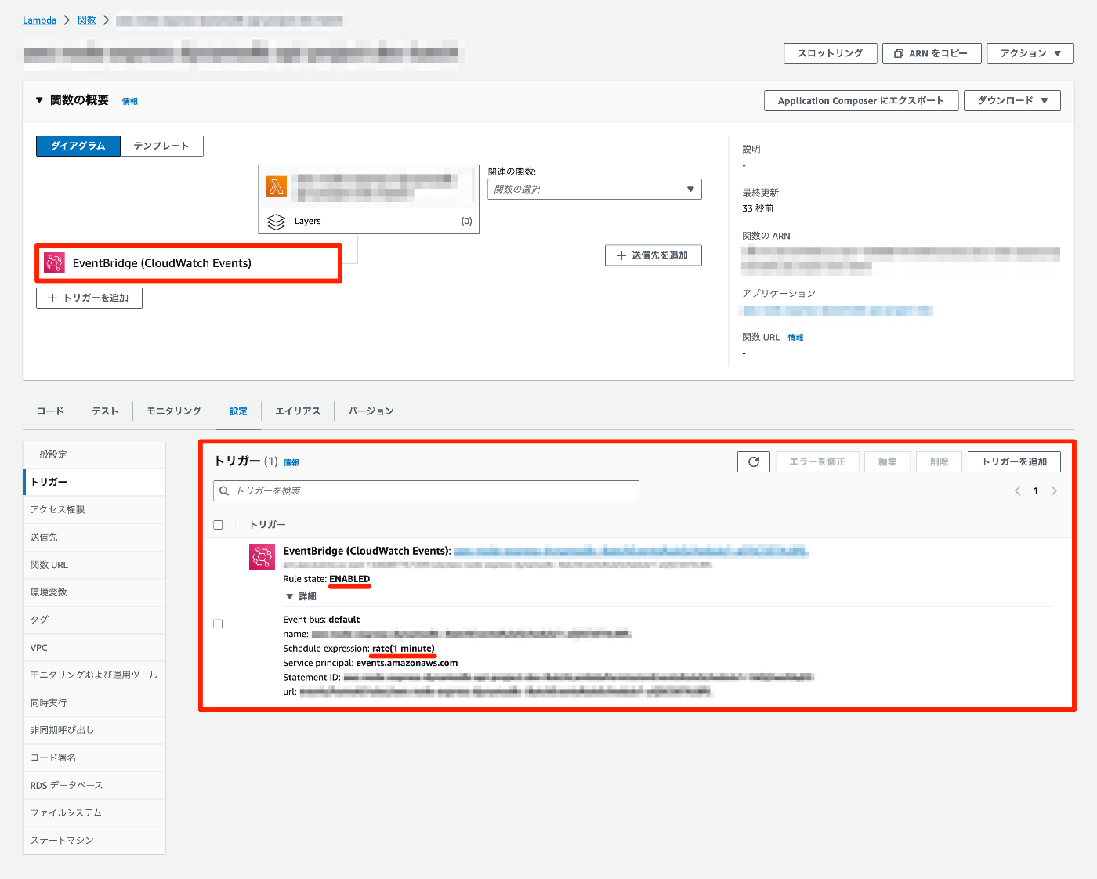Click the search magnifier icon
Screen dimensions: 1097x879
pos(224,490)
